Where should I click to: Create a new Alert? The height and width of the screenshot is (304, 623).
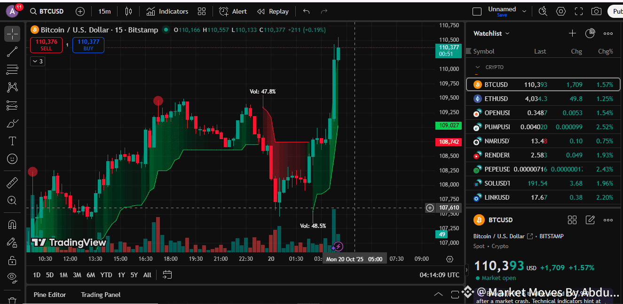pos(233,11)
